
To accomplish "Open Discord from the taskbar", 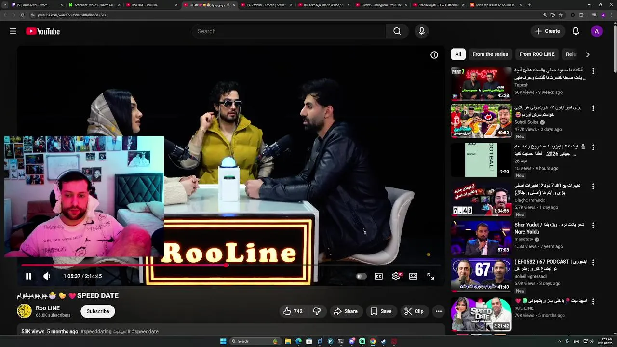I will (x=351, y=341).
